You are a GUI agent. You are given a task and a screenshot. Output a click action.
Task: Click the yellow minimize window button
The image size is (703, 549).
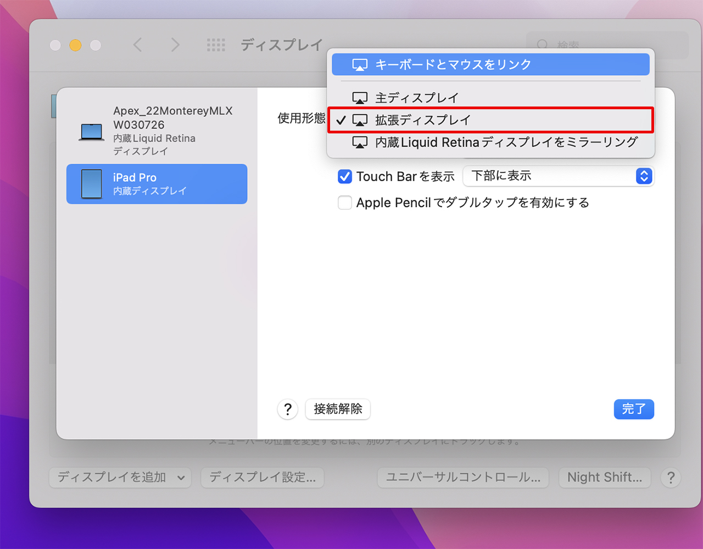[x=75, y=45]
